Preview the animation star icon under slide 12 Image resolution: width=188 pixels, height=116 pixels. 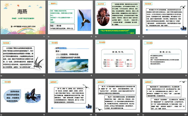click(x=143, y=115)
